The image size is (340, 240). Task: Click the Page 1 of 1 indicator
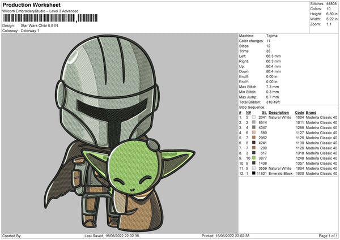(x=328, y=235)
